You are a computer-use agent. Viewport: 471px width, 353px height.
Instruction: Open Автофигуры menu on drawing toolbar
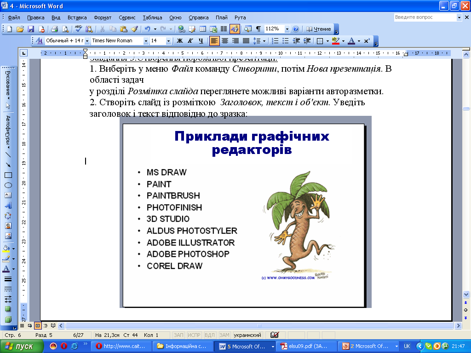8,132
